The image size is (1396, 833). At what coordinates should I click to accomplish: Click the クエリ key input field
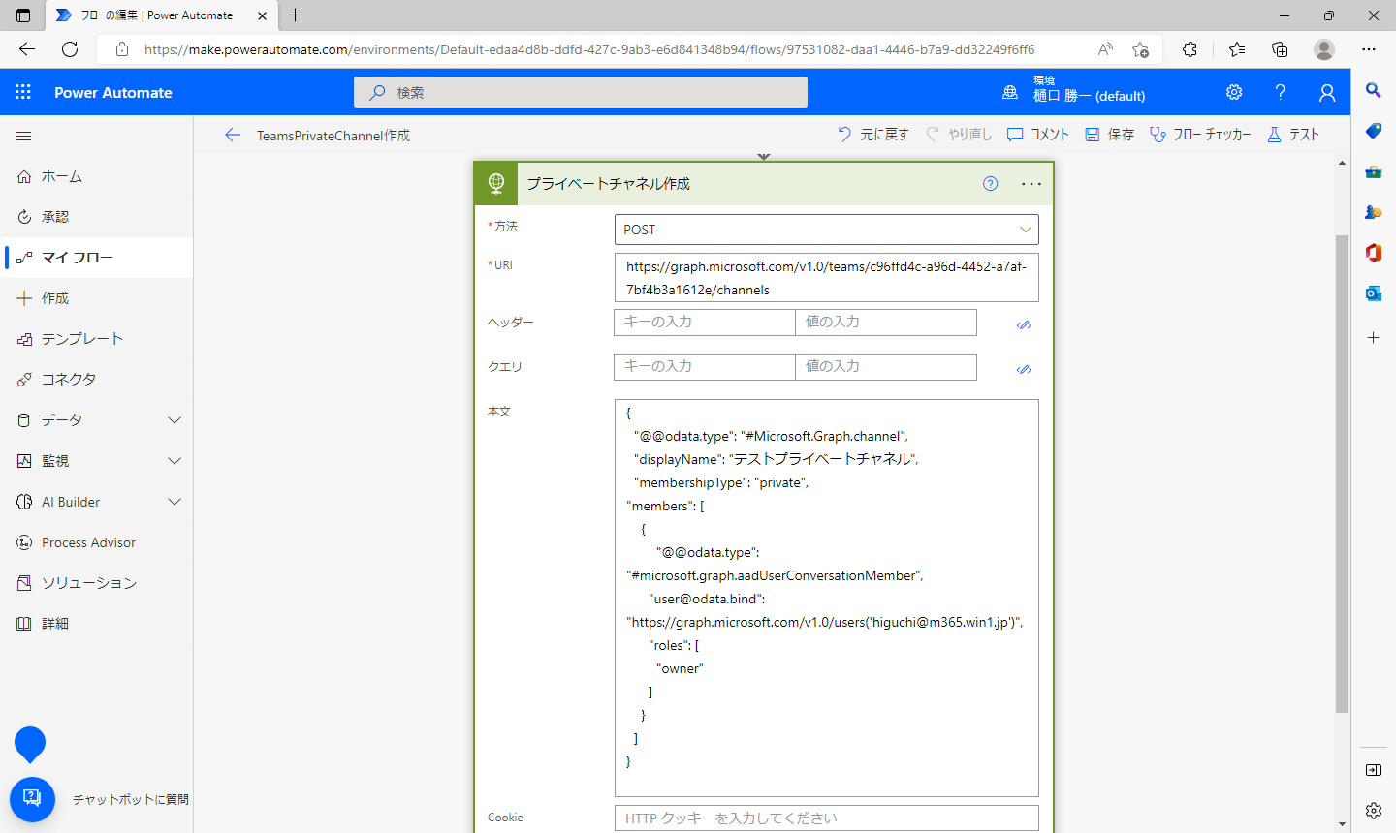[x=705, y=366]
